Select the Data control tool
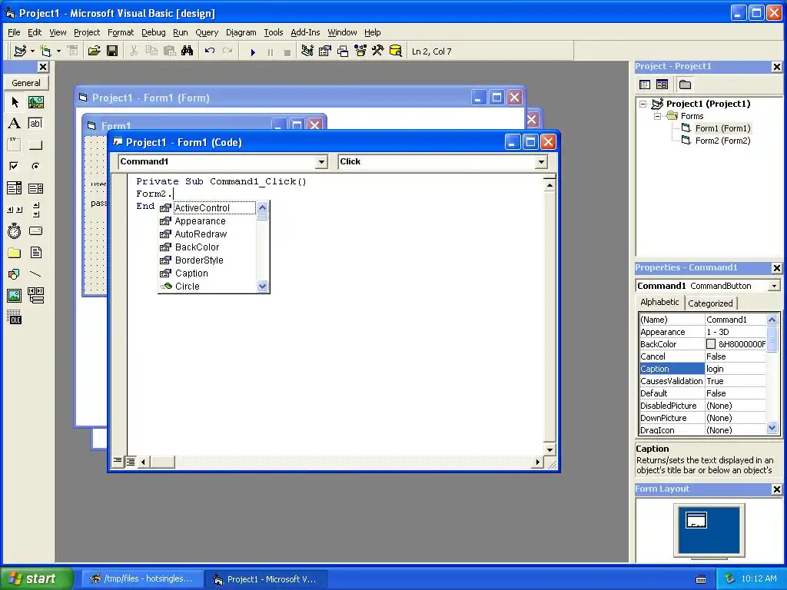The image size is (787, 590). point(35,296)
